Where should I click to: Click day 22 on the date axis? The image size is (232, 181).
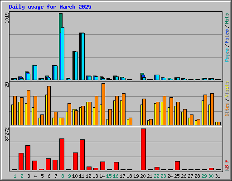[x=156, y=176]
